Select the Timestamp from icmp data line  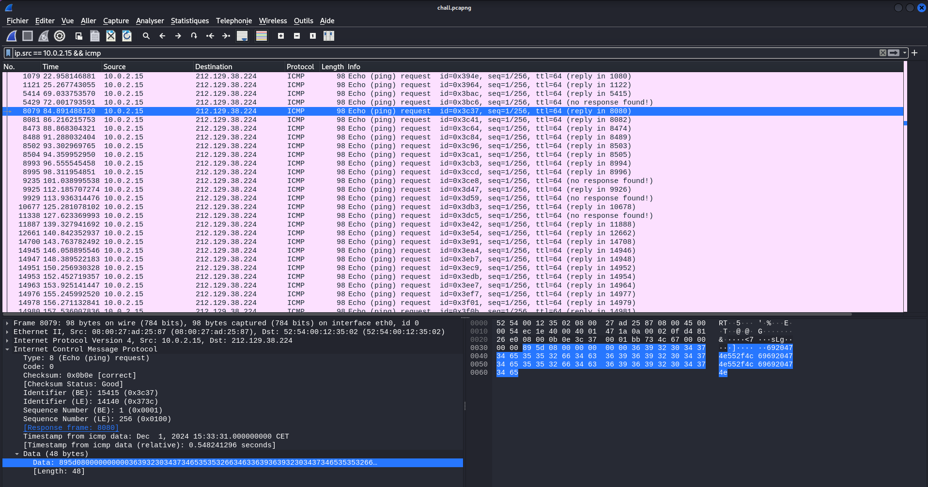pos(232,436)
